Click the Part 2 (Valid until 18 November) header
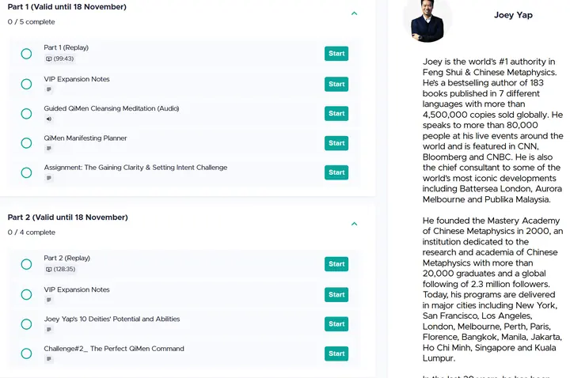570x378 pixels. pos(67,217)
